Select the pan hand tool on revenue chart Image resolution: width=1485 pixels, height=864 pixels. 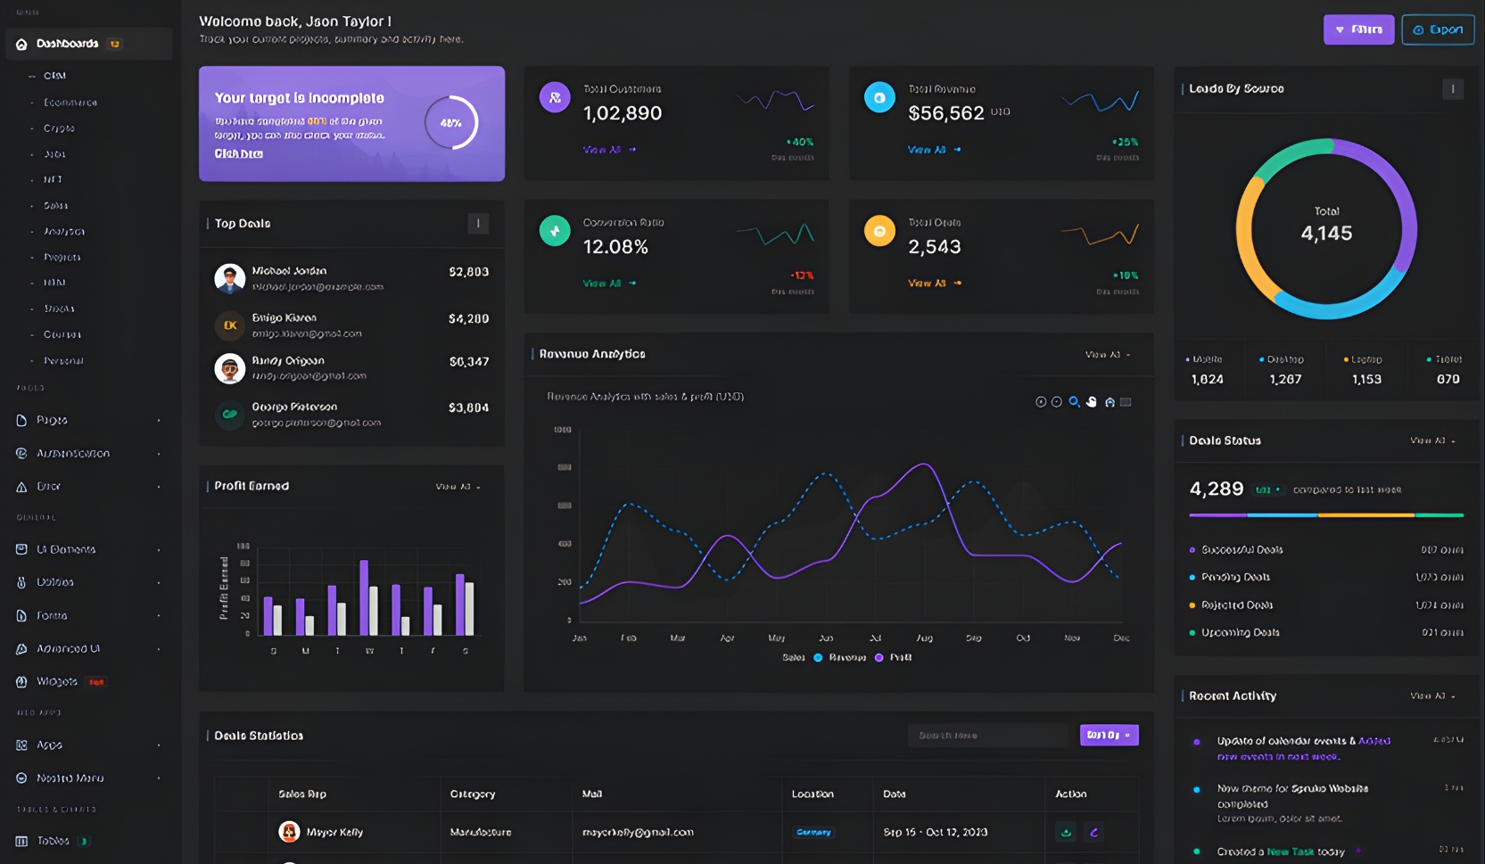point(1092,402)
